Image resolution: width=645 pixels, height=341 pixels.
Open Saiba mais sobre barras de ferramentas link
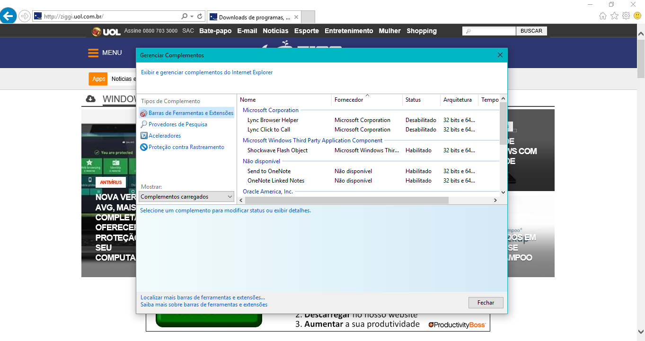point(204,305)
